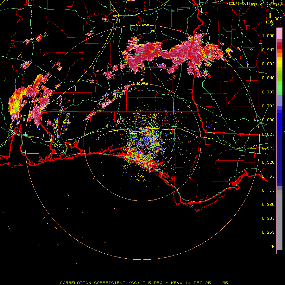This screenshot has height=285, width=285.
Task: Click the 0.360 scale value
Action: tap(268, 205)
